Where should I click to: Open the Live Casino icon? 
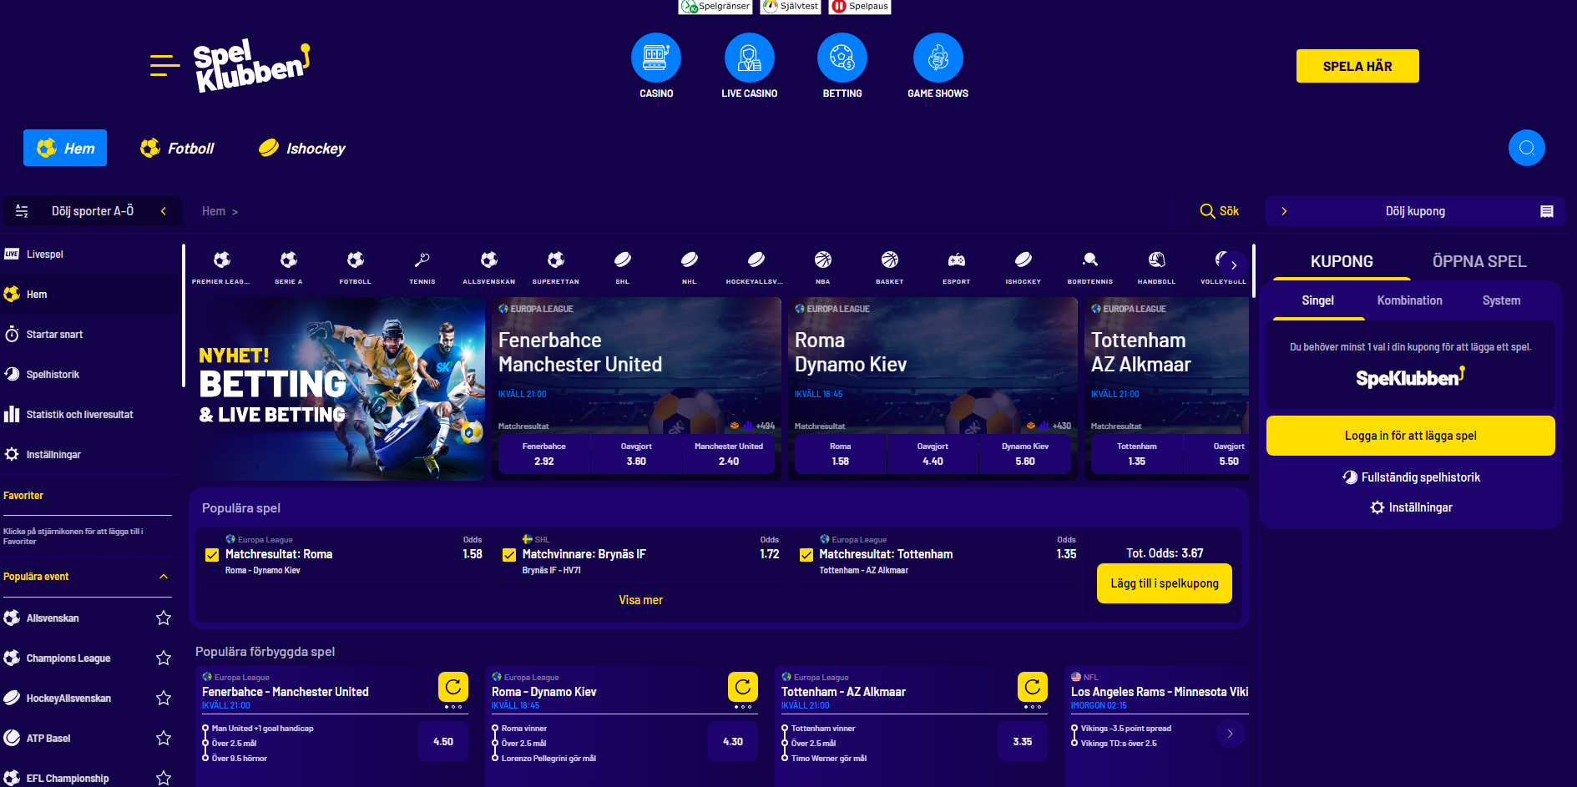(750, 58)
